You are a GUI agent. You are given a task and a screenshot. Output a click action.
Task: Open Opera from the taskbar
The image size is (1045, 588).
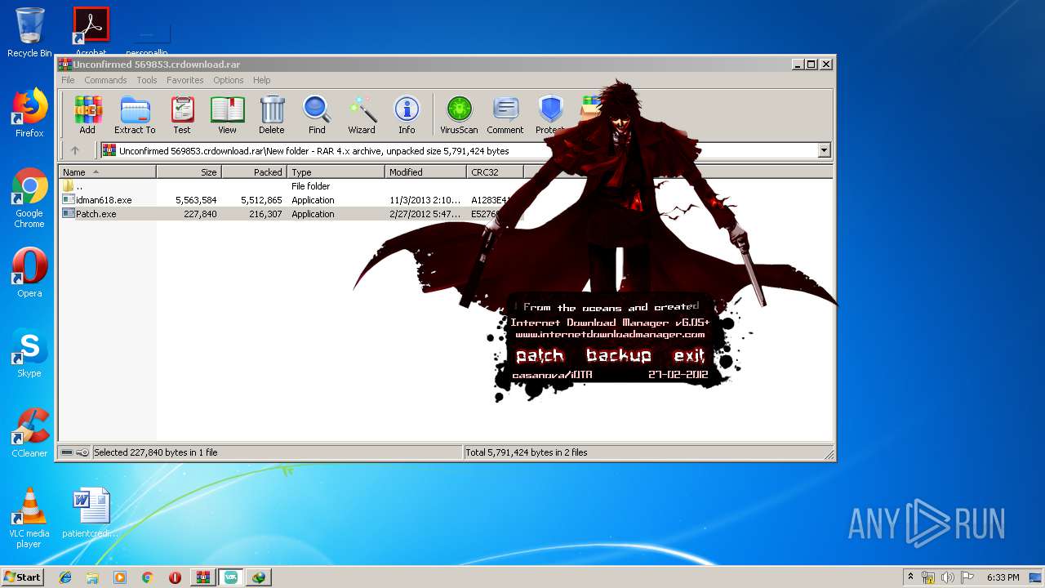tap(175, 577)
